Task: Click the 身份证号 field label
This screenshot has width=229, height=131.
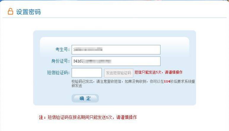Action: pos(60,61)
